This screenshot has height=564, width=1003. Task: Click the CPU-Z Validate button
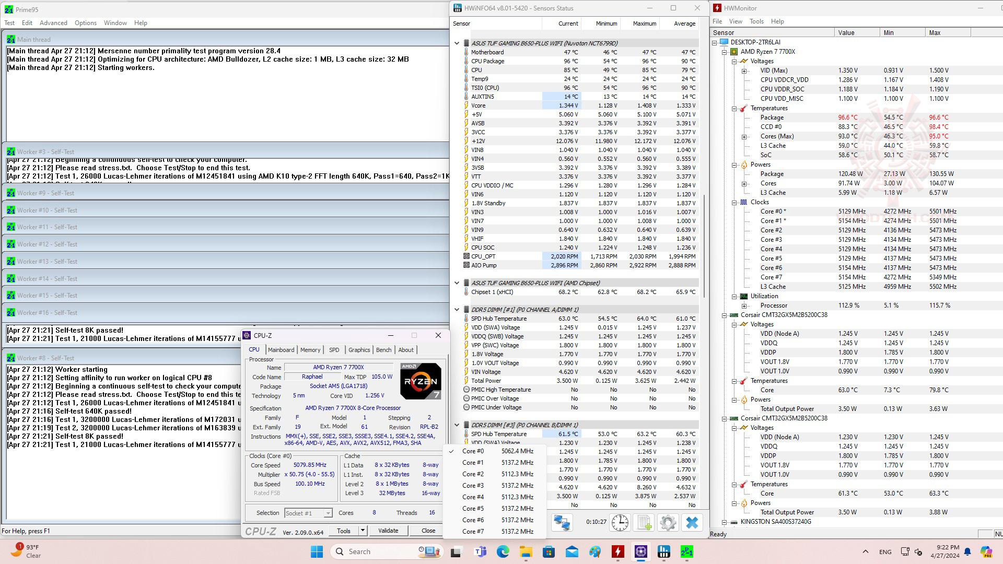point(388,531)
